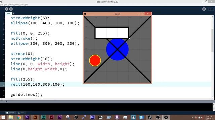Image resolution: width=215 pixels, height=120 pixels.
Task: Click the code line 'stroke(0);'
Action: point(23,54)
